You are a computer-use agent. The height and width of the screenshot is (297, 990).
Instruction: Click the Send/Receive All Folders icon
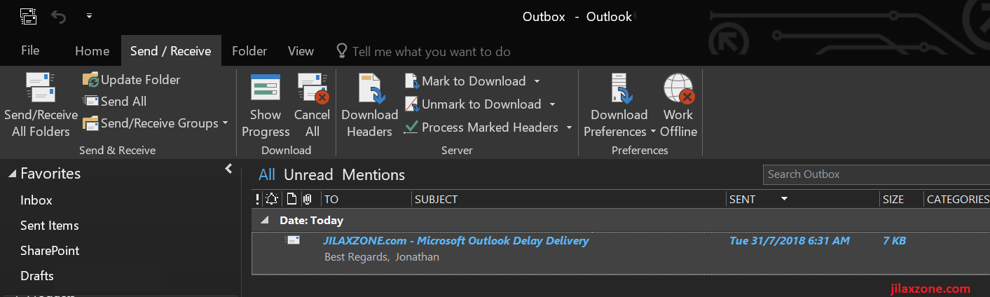point(41,88)
